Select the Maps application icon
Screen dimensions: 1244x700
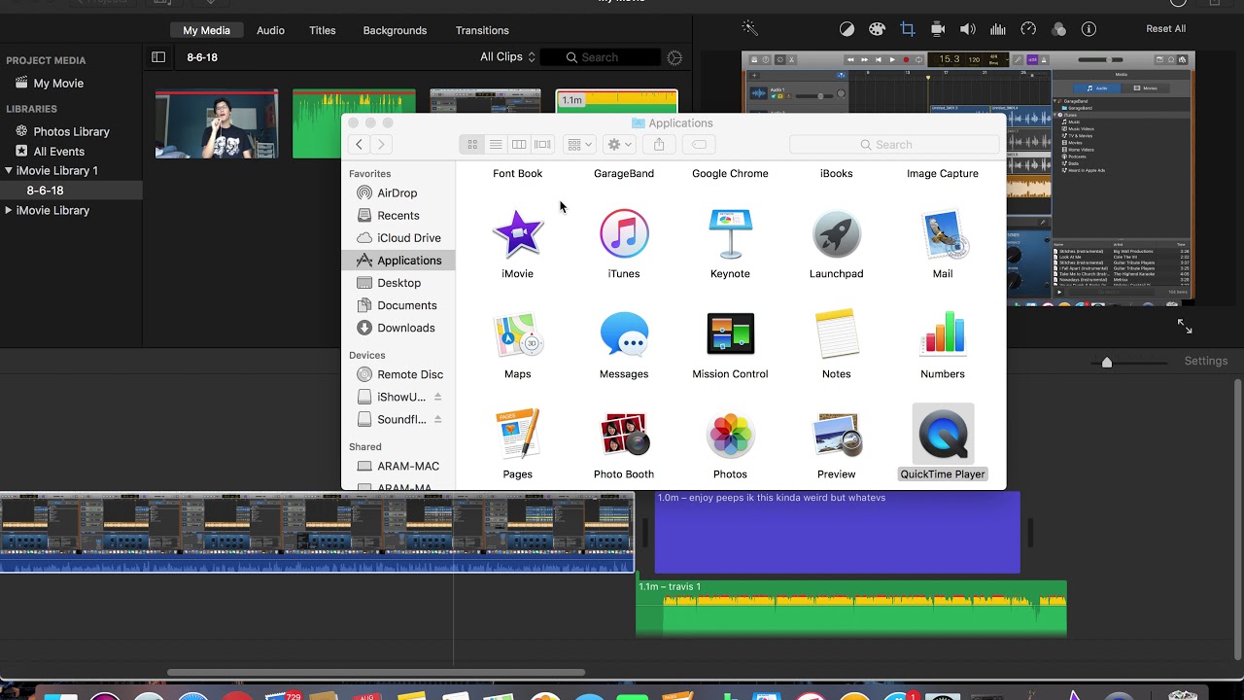click(x=517, y=334)
